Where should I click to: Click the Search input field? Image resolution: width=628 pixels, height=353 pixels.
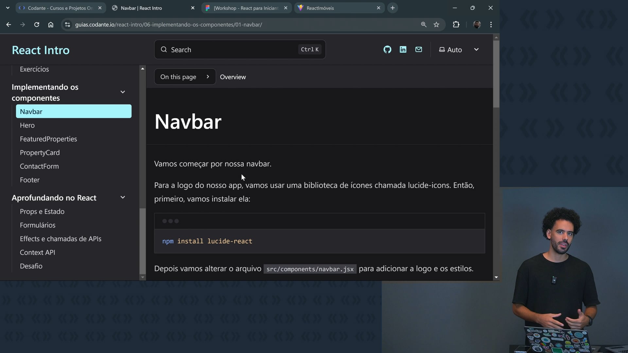coord(240,50)
